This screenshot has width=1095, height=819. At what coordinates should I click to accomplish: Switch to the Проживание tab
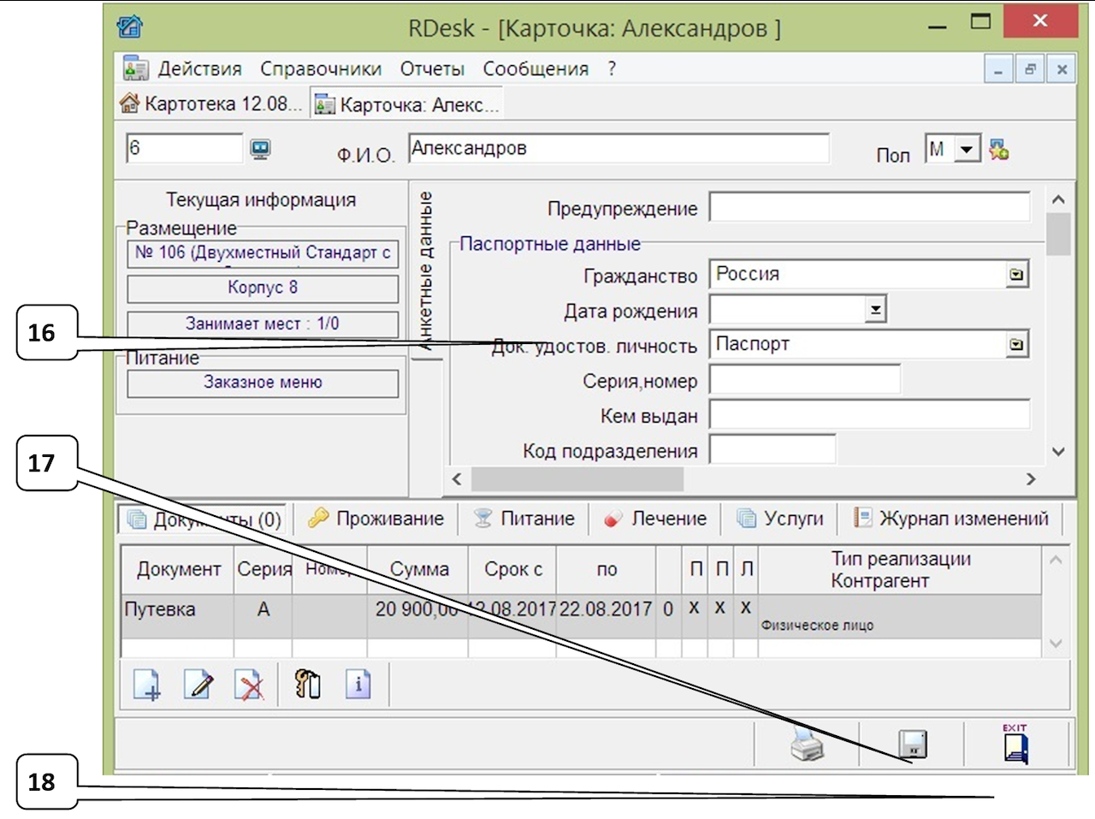(377, 518)
